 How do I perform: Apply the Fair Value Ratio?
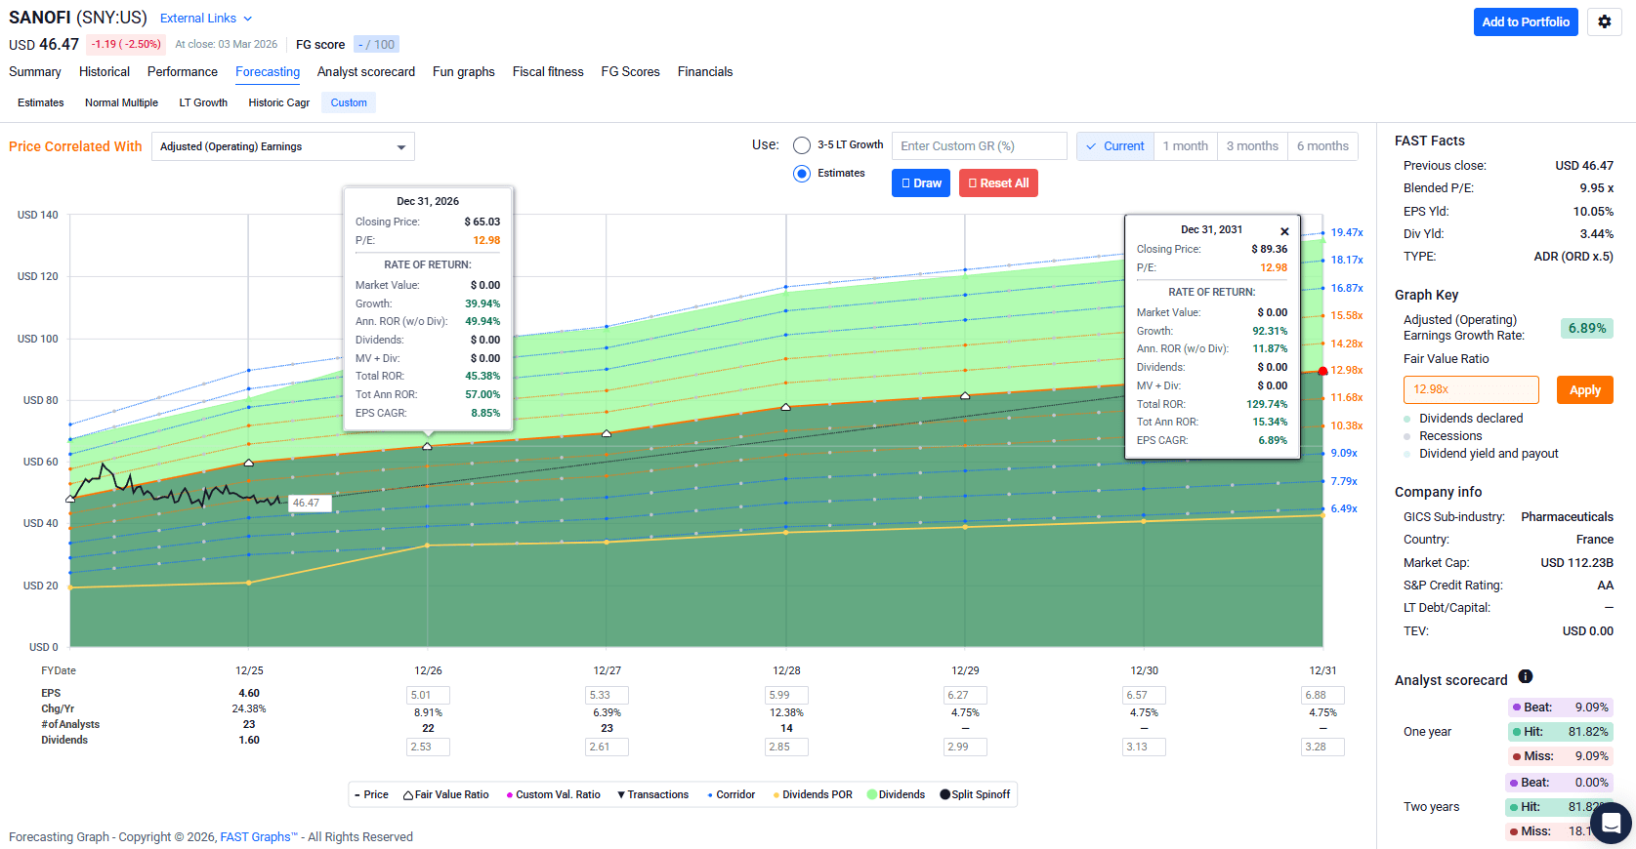coord(1584,390)
